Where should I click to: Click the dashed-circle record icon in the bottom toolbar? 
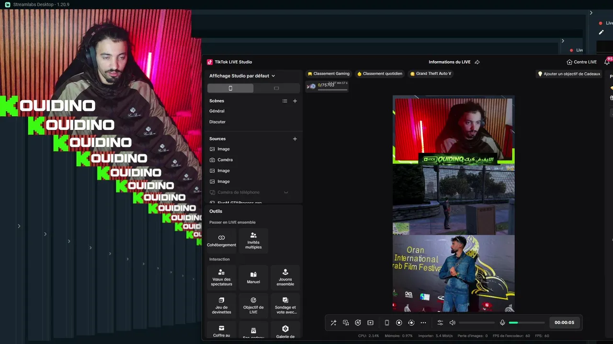[x=411, y=322]
